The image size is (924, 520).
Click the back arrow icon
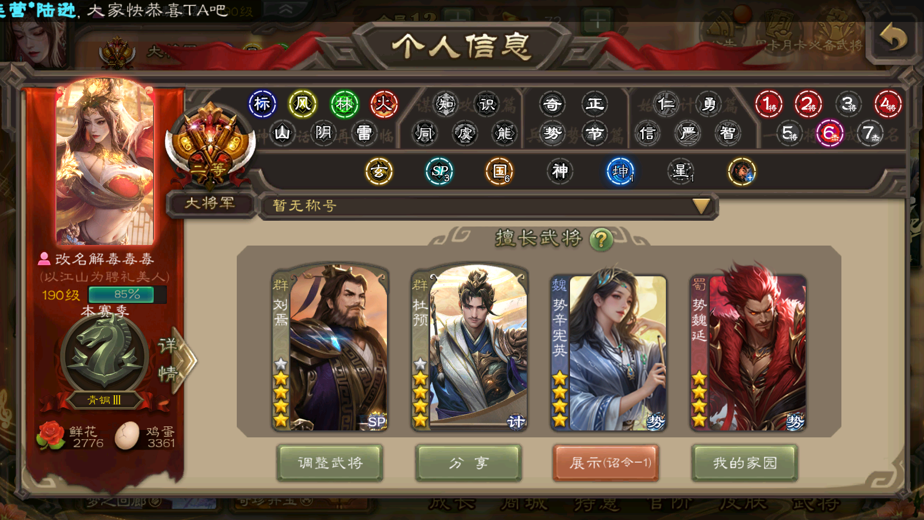click(893, 38)
